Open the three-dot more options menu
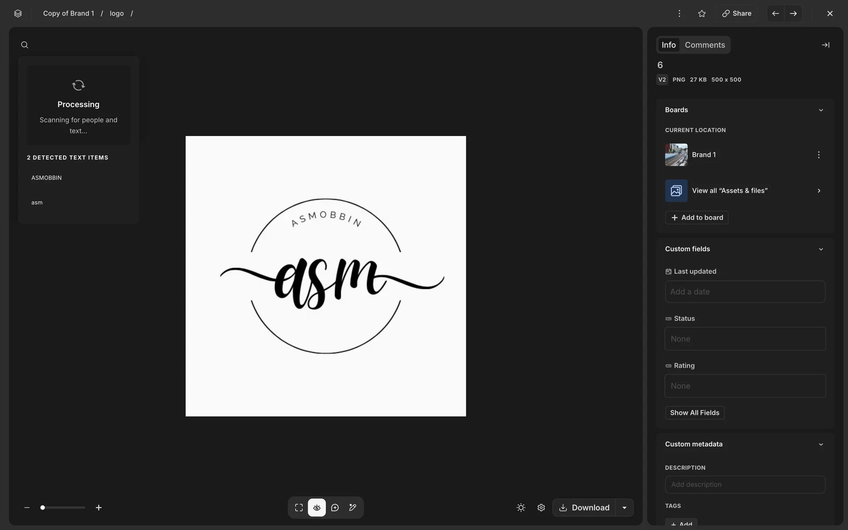This screenshot has height=530, width=848. click(679, 13)
